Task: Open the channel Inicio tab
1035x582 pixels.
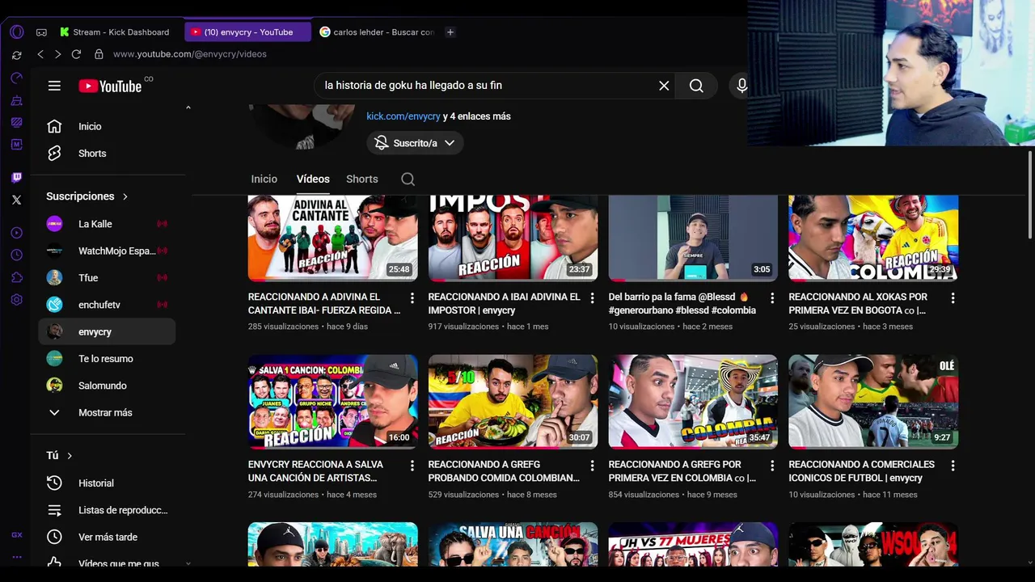Action: [264, 179]
